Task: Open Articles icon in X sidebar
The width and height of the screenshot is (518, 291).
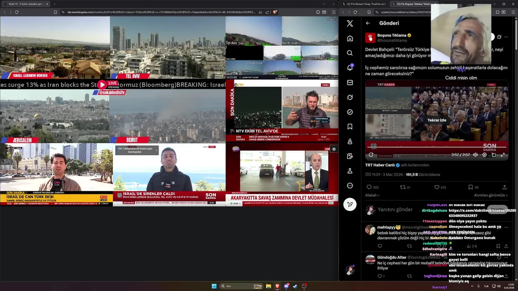Action: [350, 156]
